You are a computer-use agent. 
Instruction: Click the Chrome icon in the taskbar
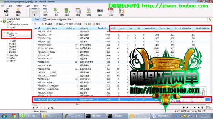pyautogui.click(x=14, y=116)
